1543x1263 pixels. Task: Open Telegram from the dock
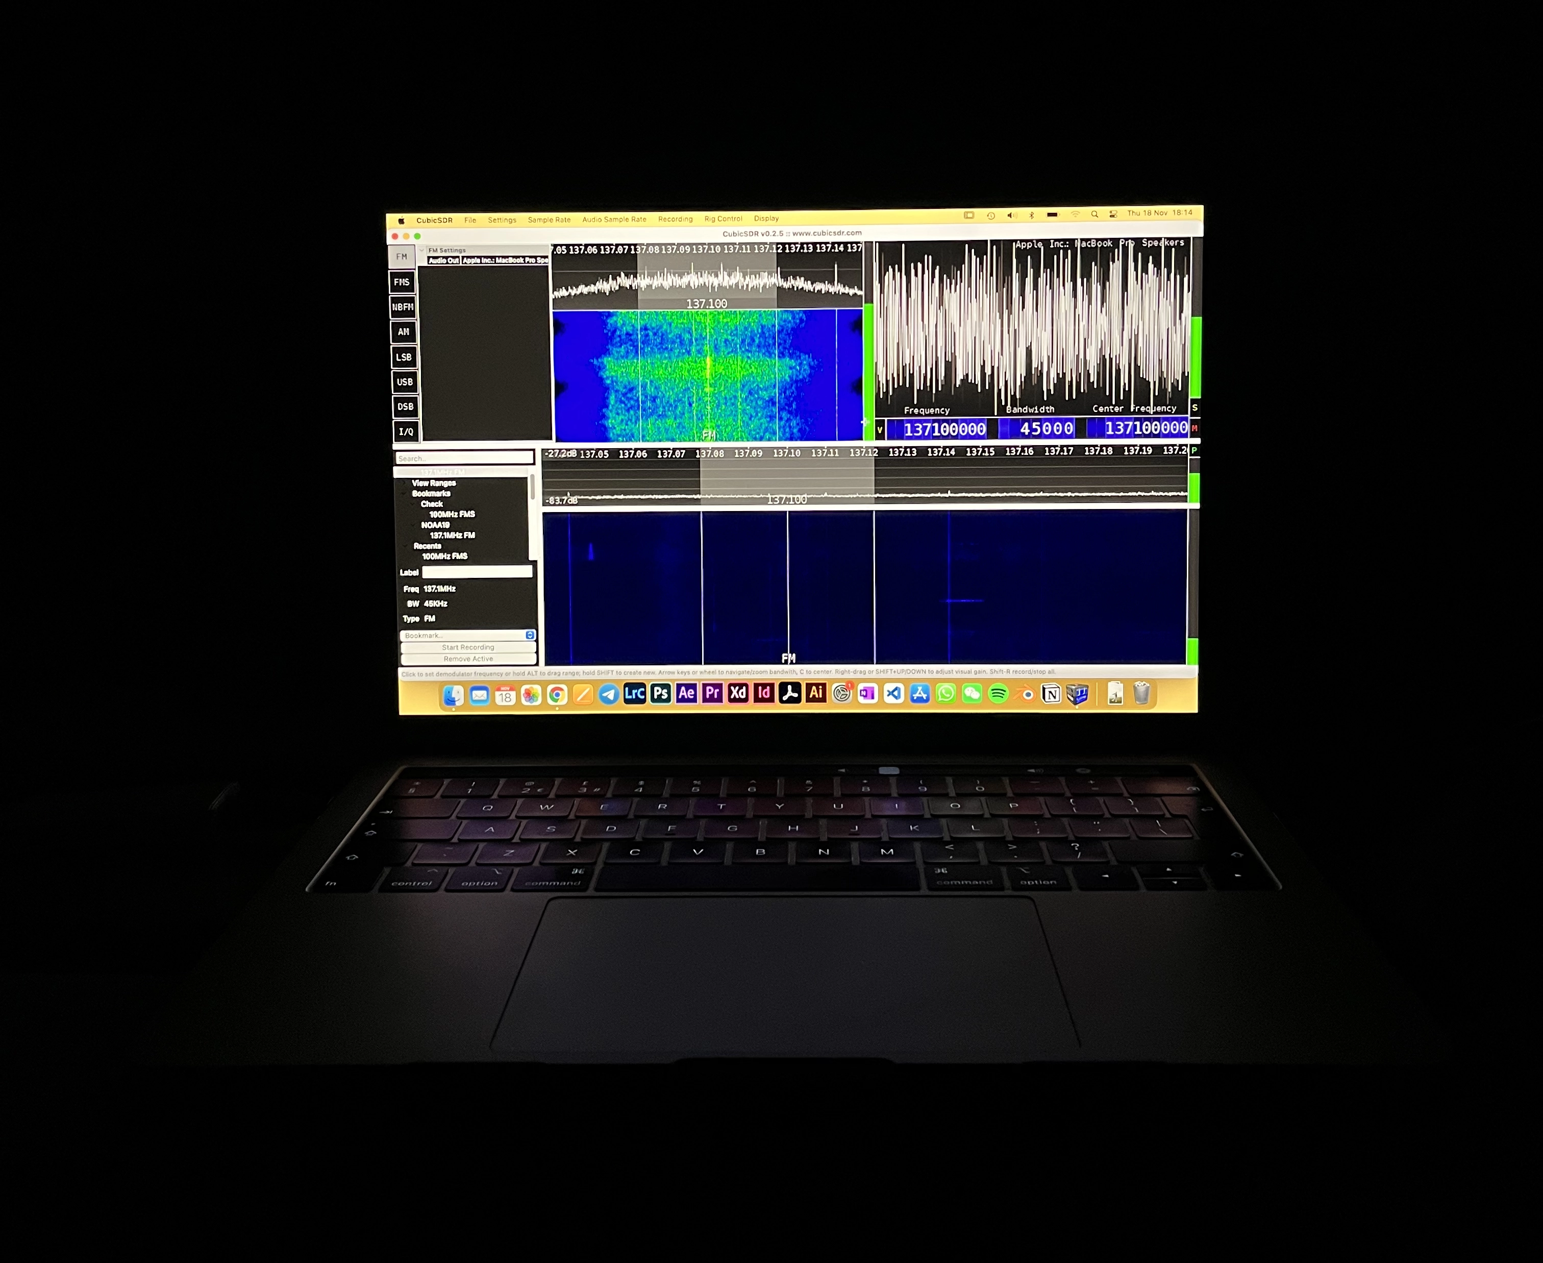609,695
